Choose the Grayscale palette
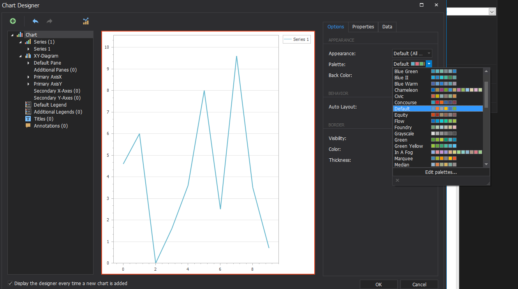 tap(404, 134)
